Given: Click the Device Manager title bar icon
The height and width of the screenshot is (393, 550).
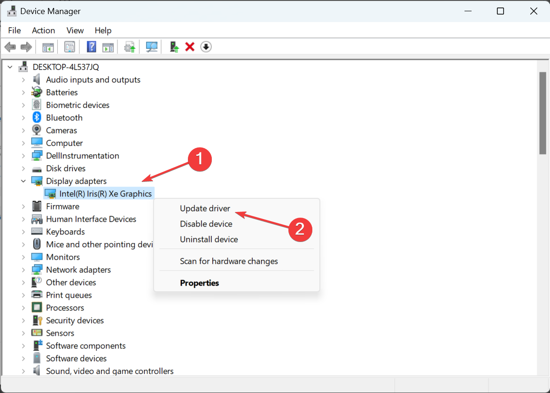Looking at the screenshot, I should (x=12, y=11).
